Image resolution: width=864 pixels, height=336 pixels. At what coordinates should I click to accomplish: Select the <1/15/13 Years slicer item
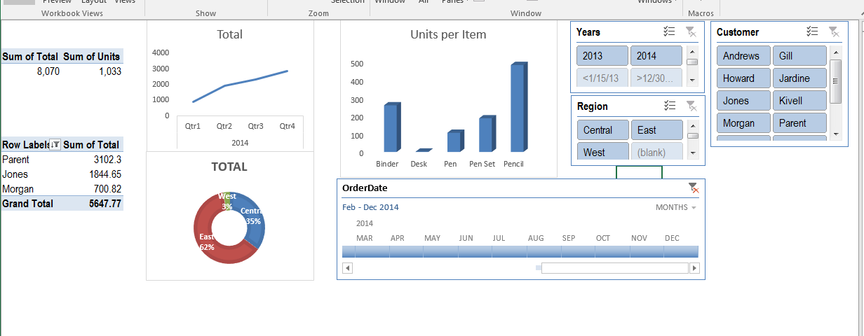602,78
